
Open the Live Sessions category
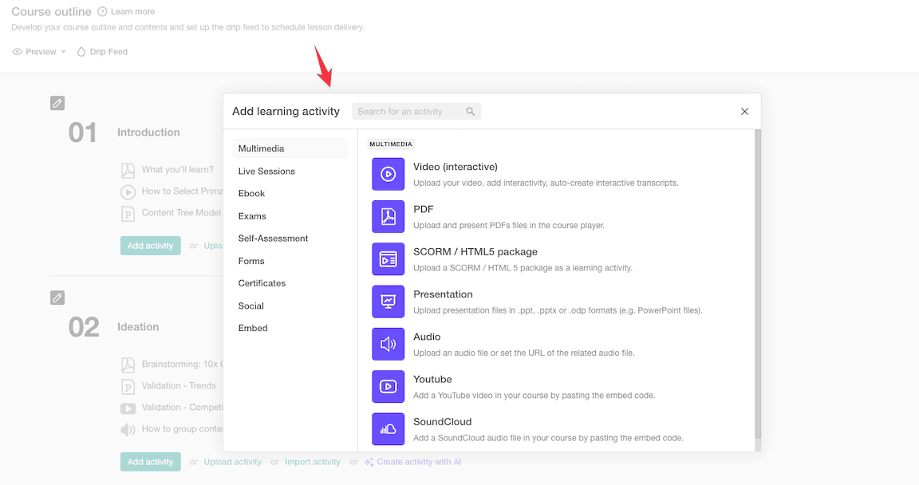pos(266,172)
